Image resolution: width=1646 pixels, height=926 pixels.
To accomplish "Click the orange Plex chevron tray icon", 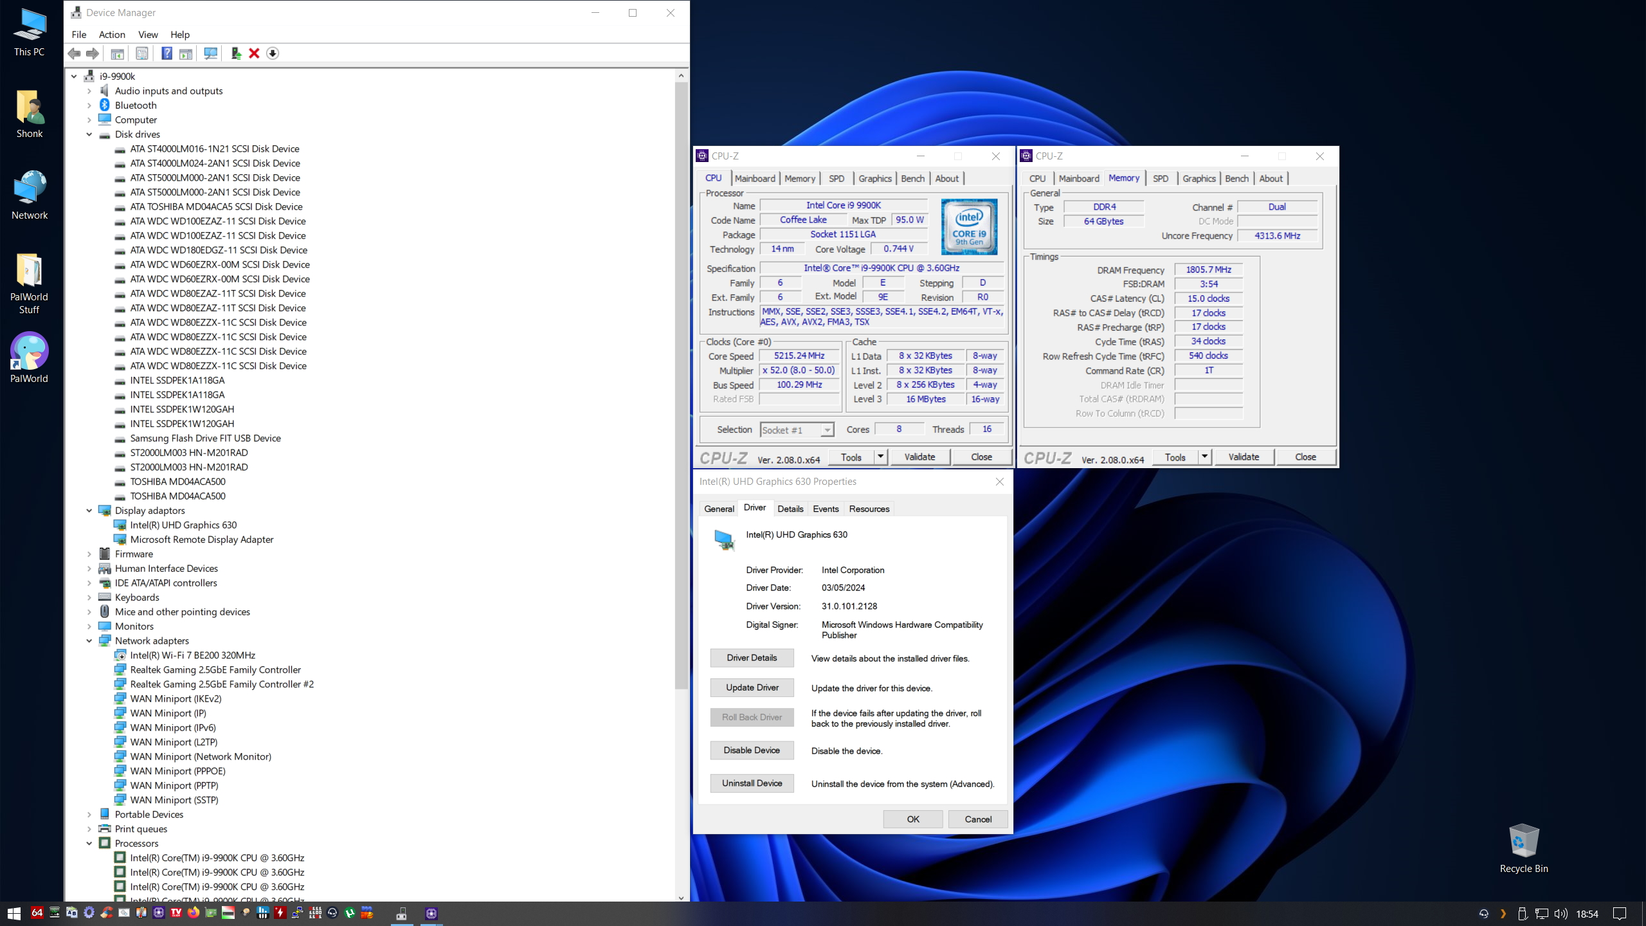I will 1503,914.
